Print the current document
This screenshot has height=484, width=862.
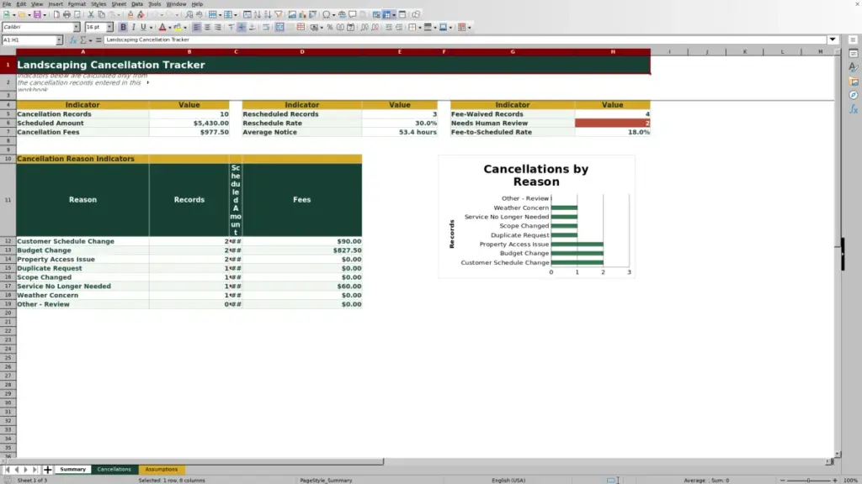pyautogui.click(x=67, y=15)
